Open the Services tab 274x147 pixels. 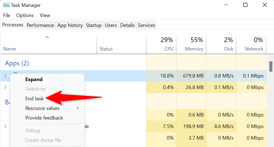coord(146,25)
